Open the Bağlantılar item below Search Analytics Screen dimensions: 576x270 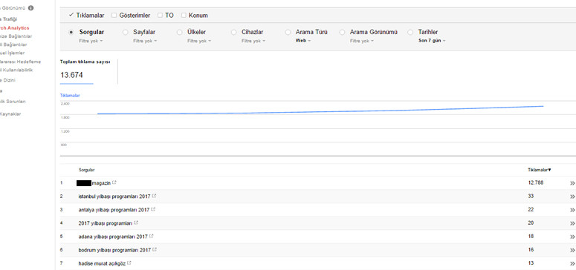coord(16,36)
